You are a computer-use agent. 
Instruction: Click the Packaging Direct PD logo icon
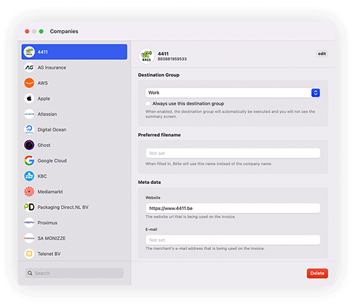[x=29, y=207]
